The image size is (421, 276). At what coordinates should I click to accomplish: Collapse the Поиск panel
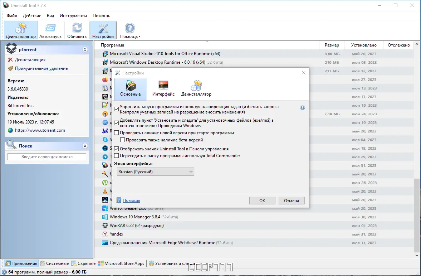(85, 146)
